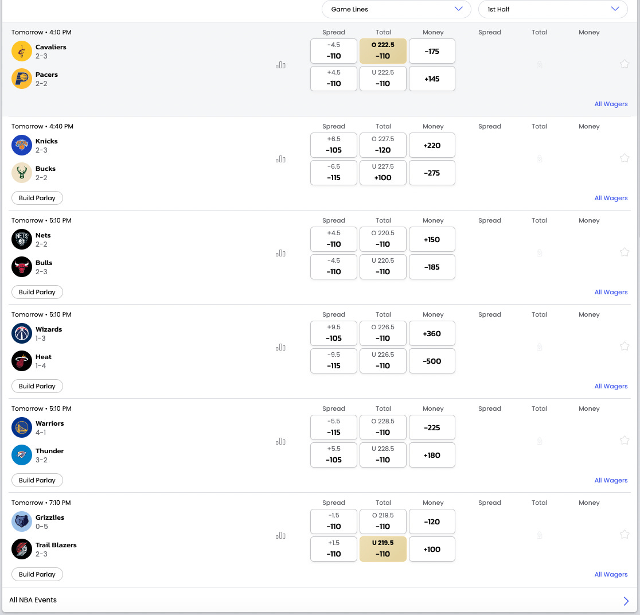Image resolution: width=640 pixels, height=615 pixels.
Task: Click the Thunder team logo
Action: tap(22, 455)
